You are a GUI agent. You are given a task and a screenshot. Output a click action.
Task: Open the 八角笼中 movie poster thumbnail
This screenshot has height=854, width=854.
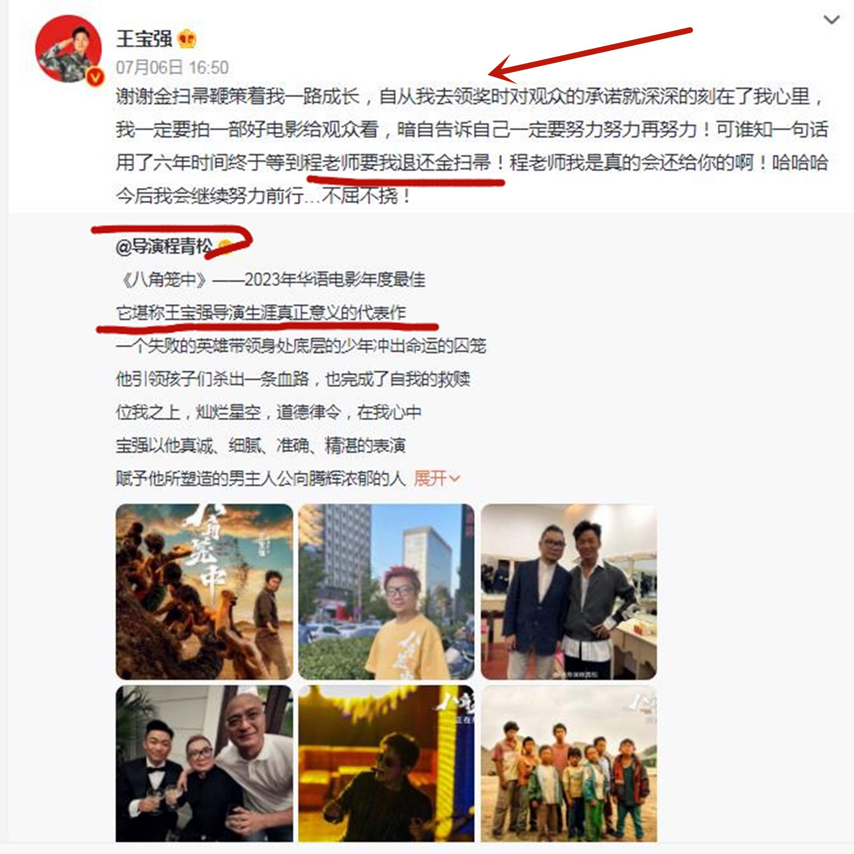click(x=204, y=592)
